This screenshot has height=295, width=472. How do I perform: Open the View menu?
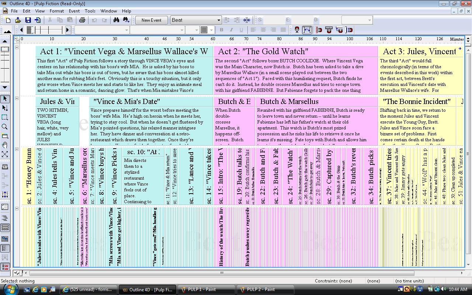(x=40, y=11)
